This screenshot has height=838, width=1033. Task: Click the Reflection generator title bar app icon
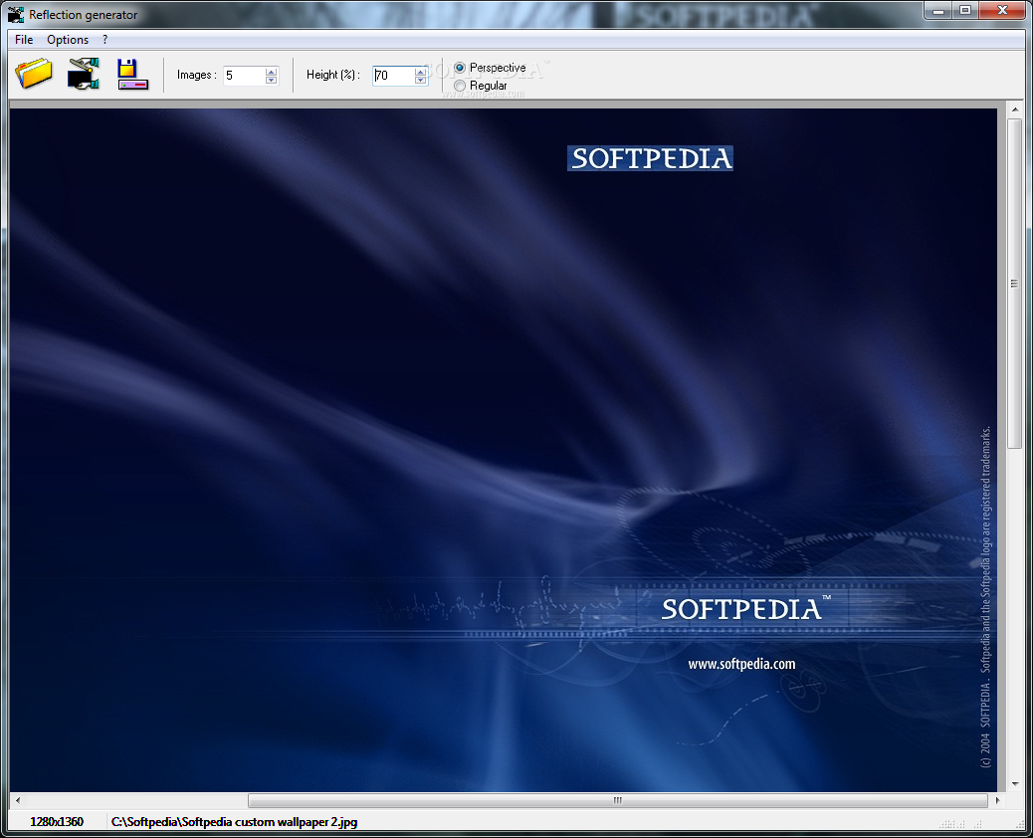pyautogui.click(x=16, y=14)
